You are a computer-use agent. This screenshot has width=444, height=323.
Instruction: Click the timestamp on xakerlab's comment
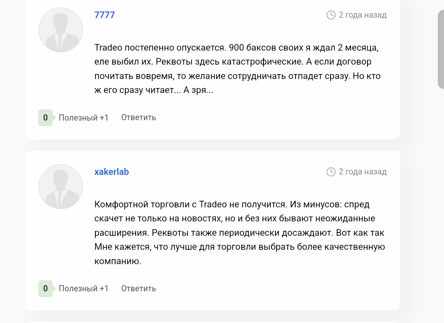(363, 172)
